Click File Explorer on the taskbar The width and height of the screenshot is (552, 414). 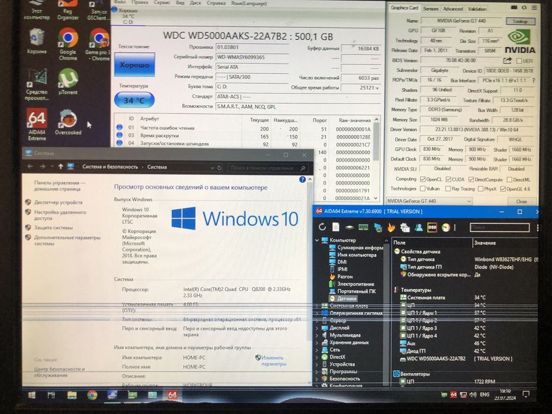[72, 395]
